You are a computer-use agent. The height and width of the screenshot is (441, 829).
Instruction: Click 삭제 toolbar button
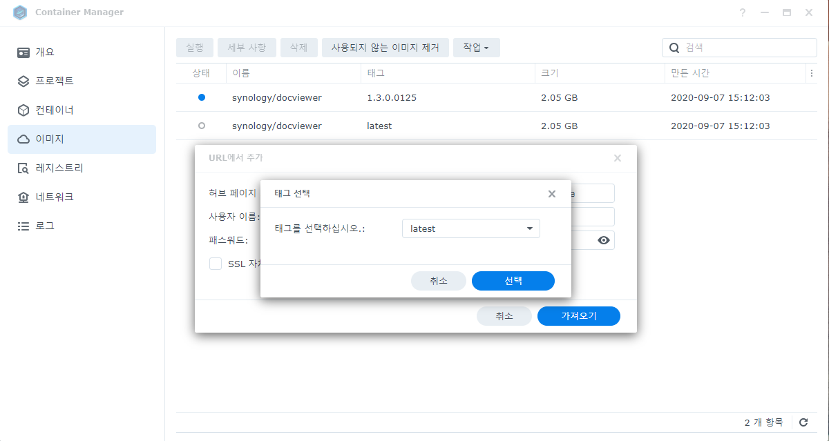[299, 48]
